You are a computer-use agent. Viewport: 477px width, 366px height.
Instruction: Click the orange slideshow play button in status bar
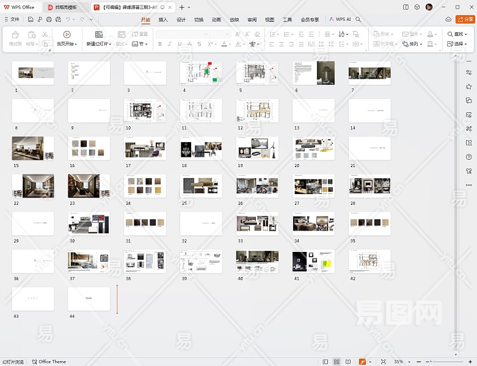coord(363,362)
